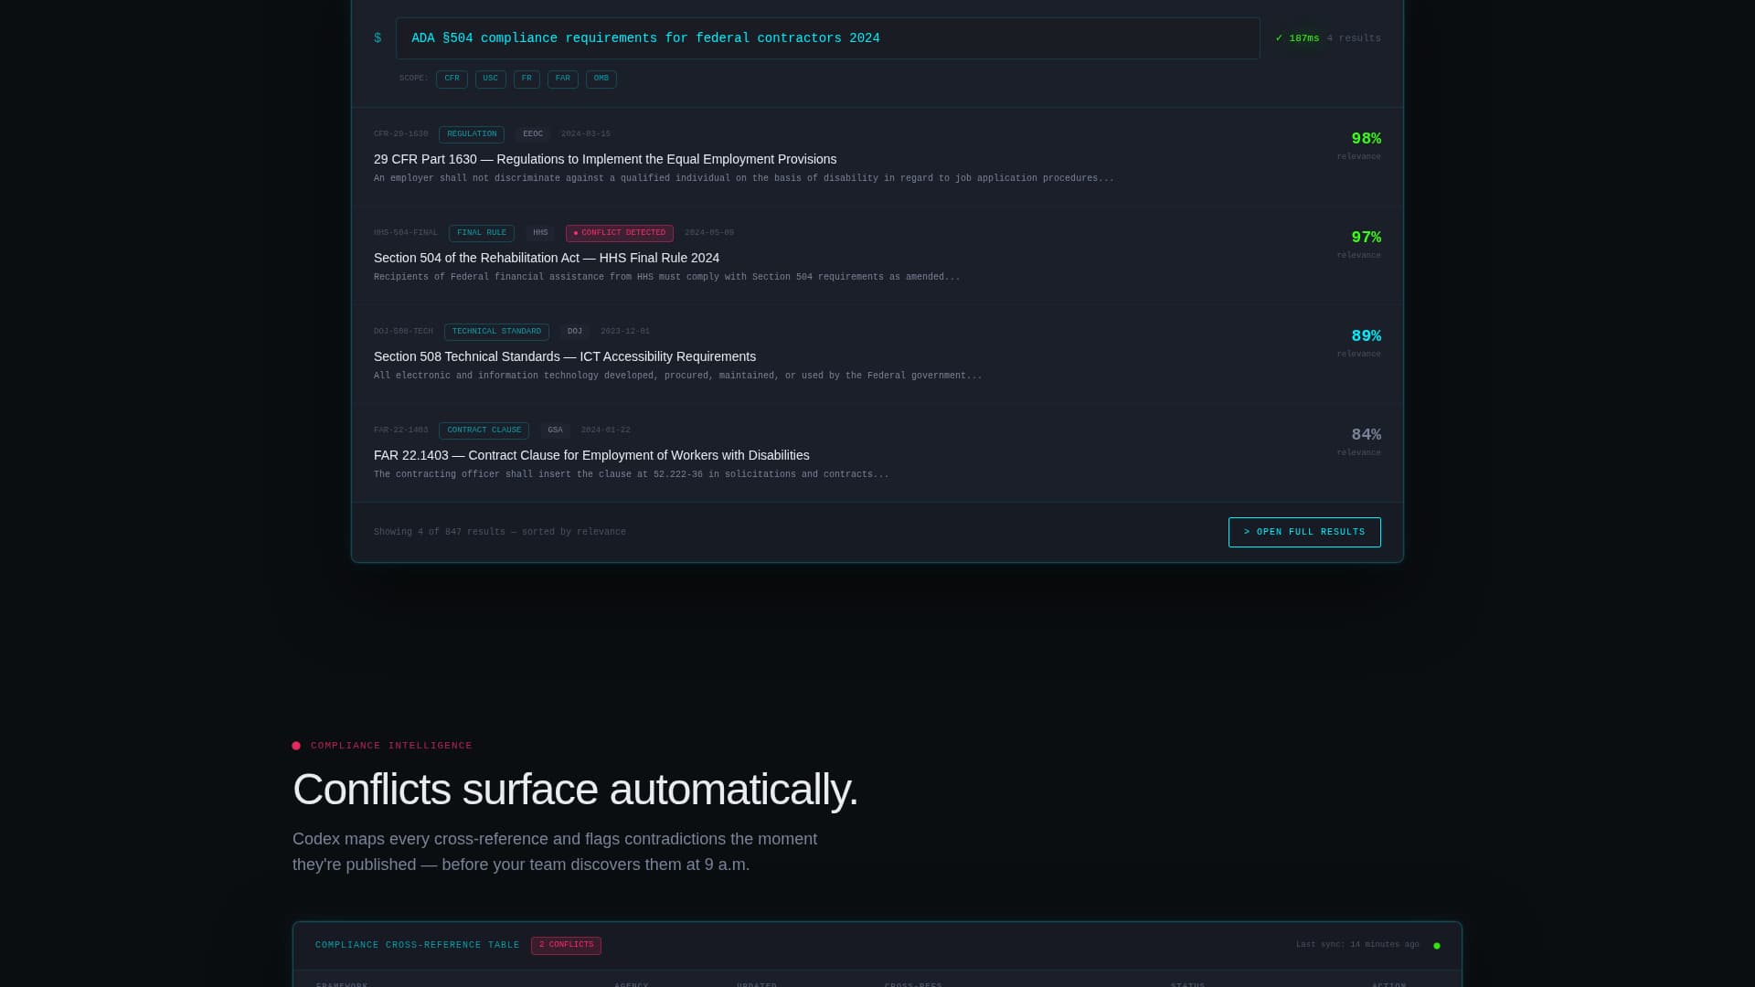Click the FINAL RULE tag
The image size is (1755, 987).
coord(482,233)
